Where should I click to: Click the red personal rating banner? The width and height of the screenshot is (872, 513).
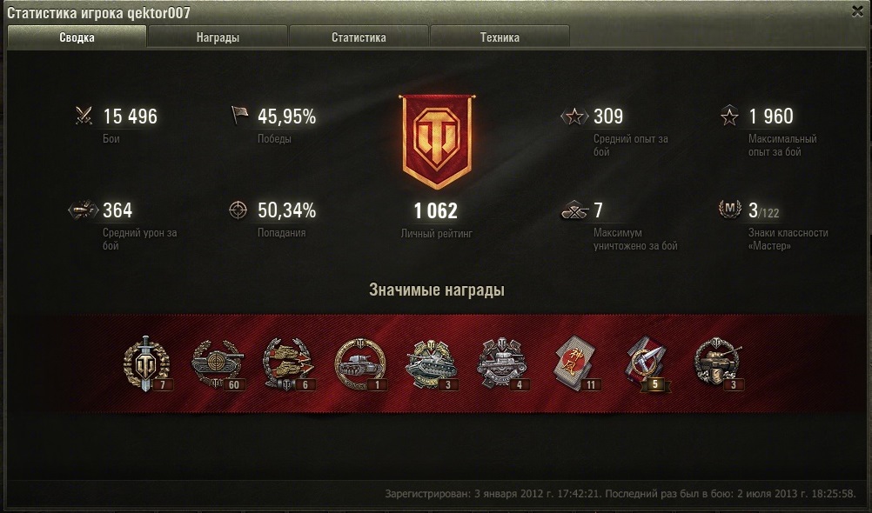(438, 142)
